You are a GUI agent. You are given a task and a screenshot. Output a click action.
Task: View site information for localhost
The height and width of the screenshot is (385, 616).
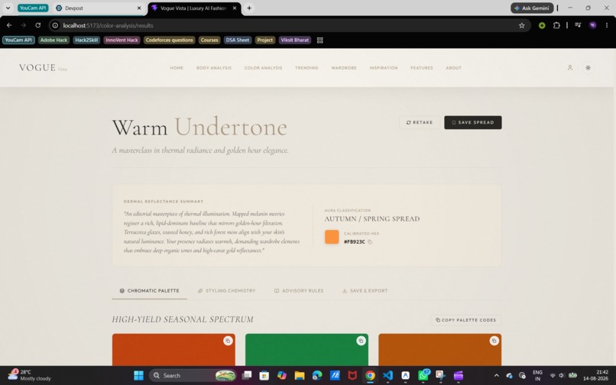tap(55, 25)
